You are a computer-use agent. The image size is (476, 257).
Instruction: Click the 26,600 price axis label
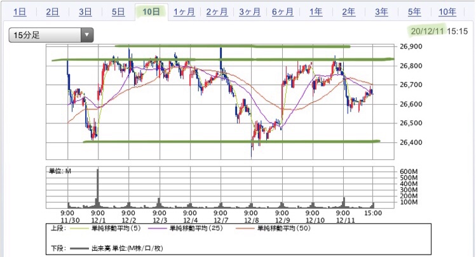[411, 104]
